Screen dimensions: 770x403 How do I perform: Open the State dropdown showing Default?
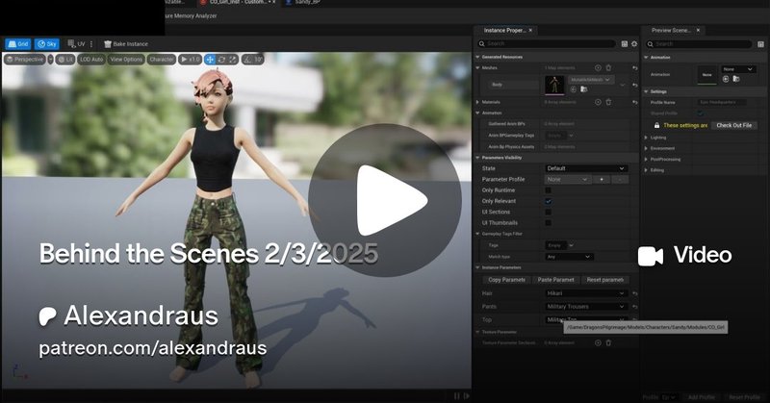[x=586, y=168]
